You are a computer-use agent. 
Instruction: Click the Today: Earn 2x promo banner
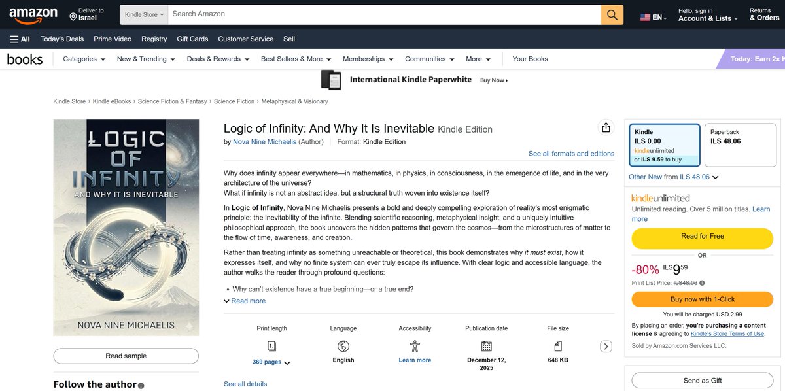(751, 59)
